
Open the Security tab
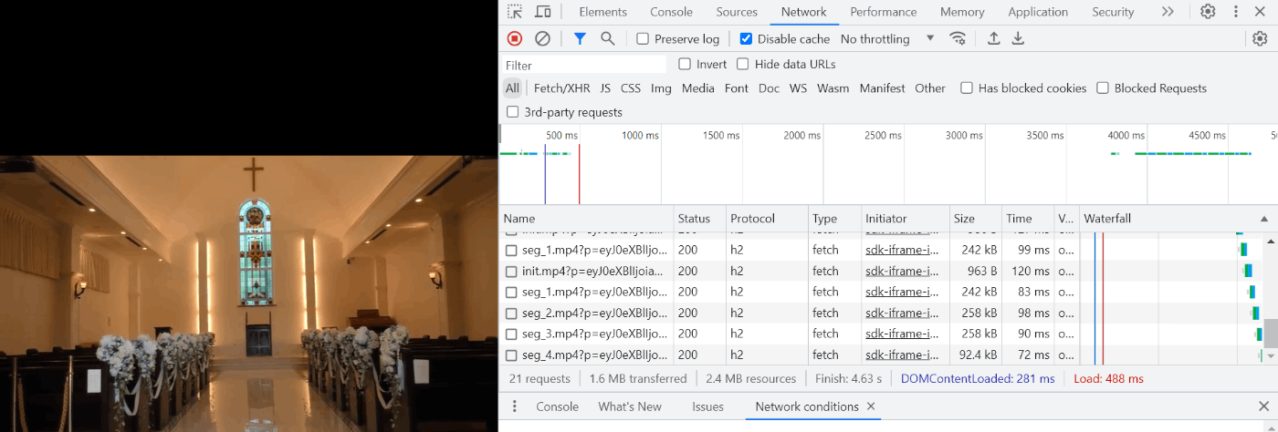point(1113,12)
